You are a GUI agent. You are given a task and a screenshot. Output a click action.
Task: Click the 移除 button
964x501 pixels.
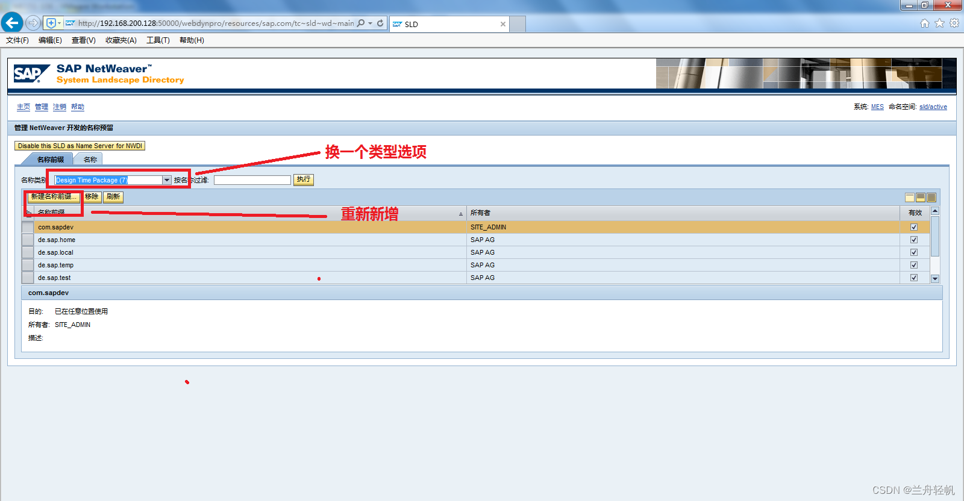(x=92, y=197)
